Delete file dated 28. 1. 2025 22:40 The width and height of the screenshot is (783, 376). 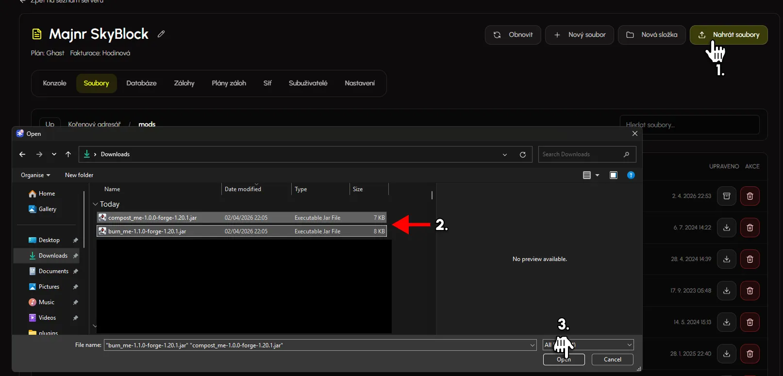tap(750, 354)
